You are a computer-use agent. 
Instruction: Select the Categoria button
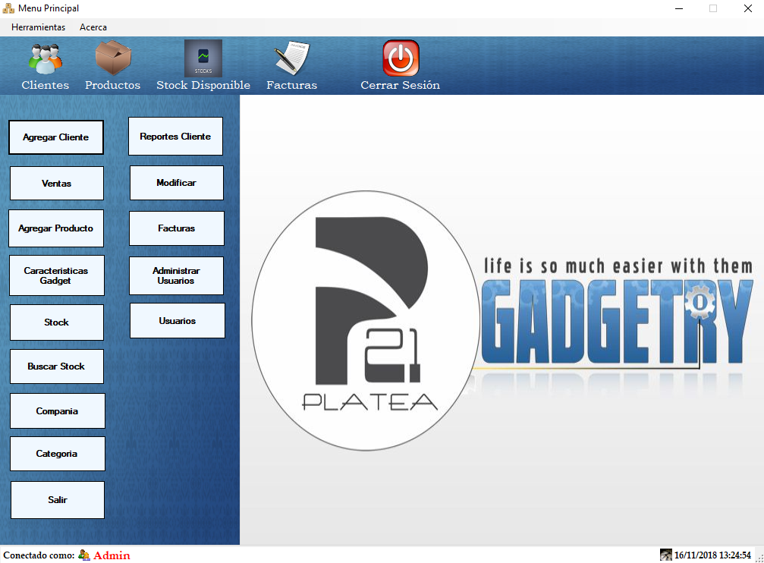(x=58, y=453)
